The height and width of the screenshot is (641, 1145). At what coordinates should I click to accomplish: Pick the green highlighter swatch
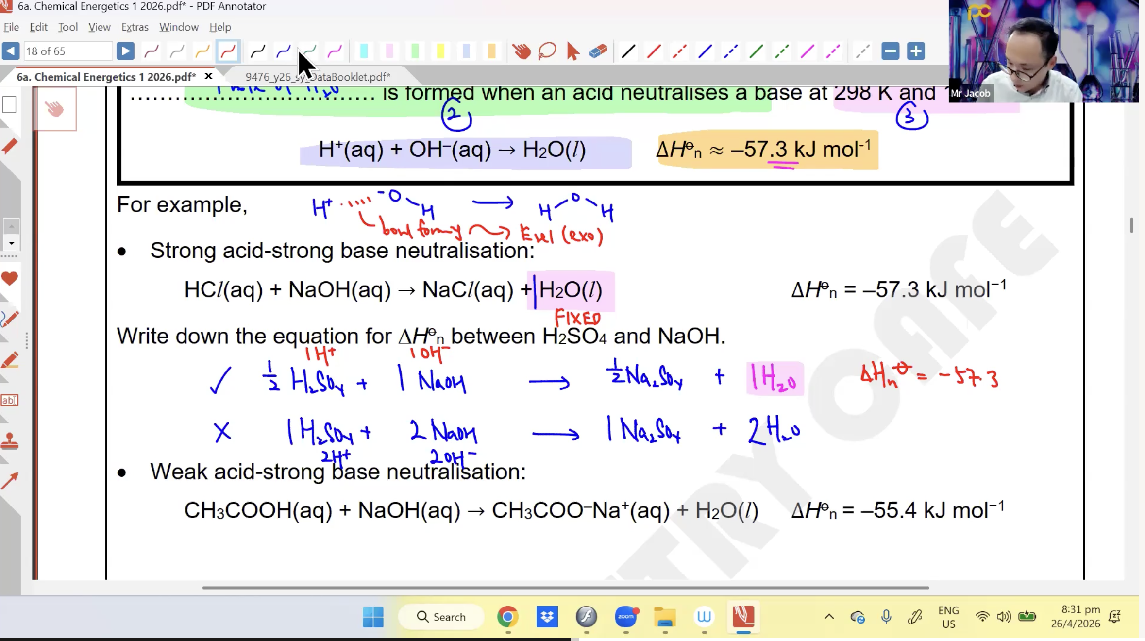click(x=415, y=51)
